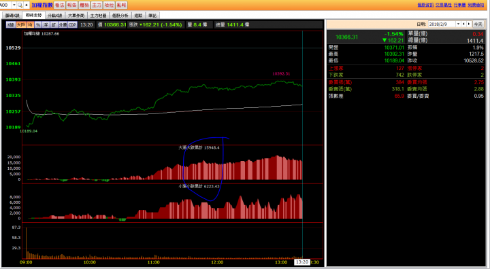
Task: Switch to the 分點K線 tab
Action: click(55, 16)
